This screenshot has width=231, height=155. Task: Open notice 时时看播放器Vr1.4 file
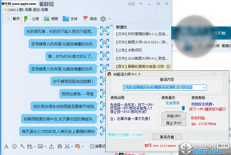[x=142, y=34]
